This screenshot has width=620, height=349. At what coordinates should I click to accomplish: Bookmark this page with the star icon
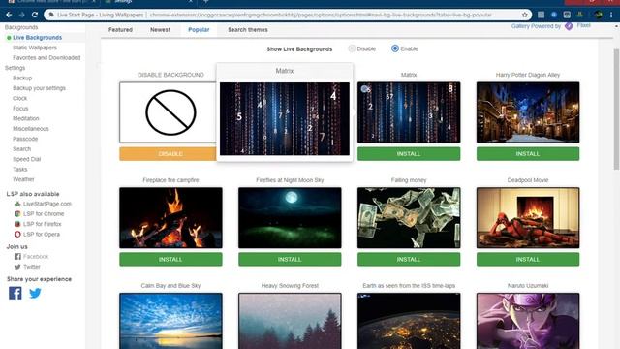click(x=525, y=15)
